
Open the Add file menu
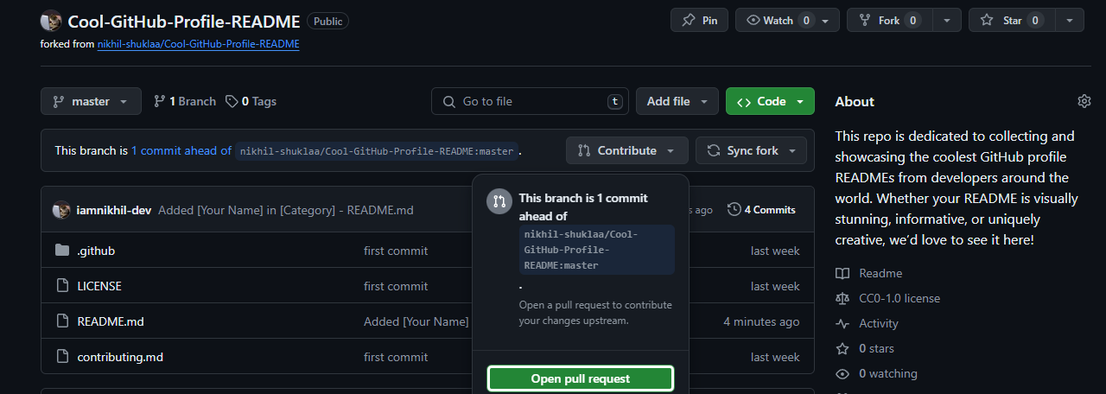tap(677, 101)
